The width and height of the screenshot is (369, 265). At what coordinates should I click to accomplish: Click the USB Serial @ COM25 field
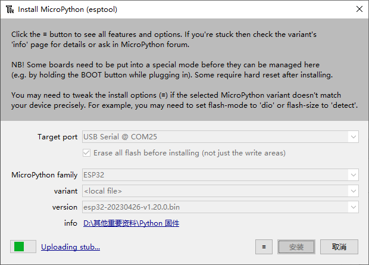click(x=220, y=136)
